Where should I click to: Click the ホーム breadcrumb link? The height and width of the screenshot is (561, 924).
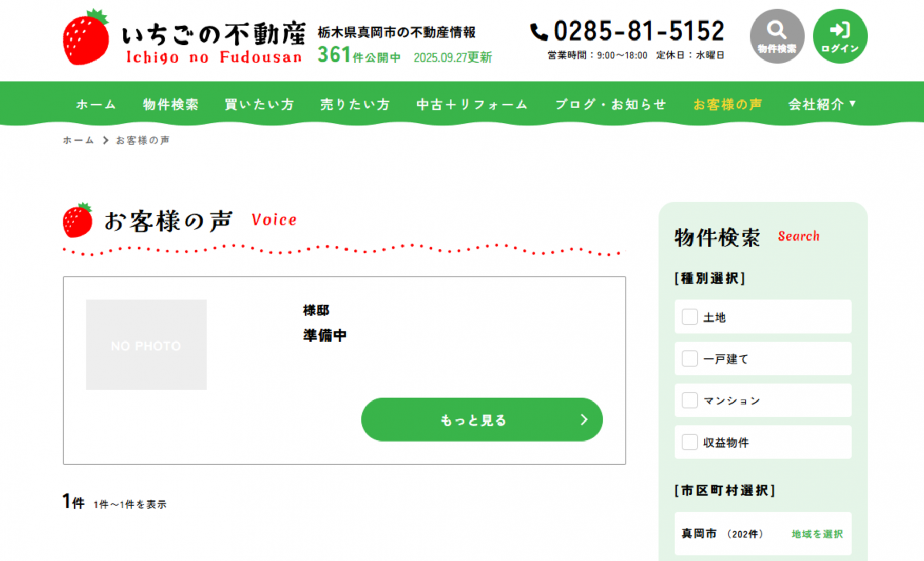[x=79, y=141]
